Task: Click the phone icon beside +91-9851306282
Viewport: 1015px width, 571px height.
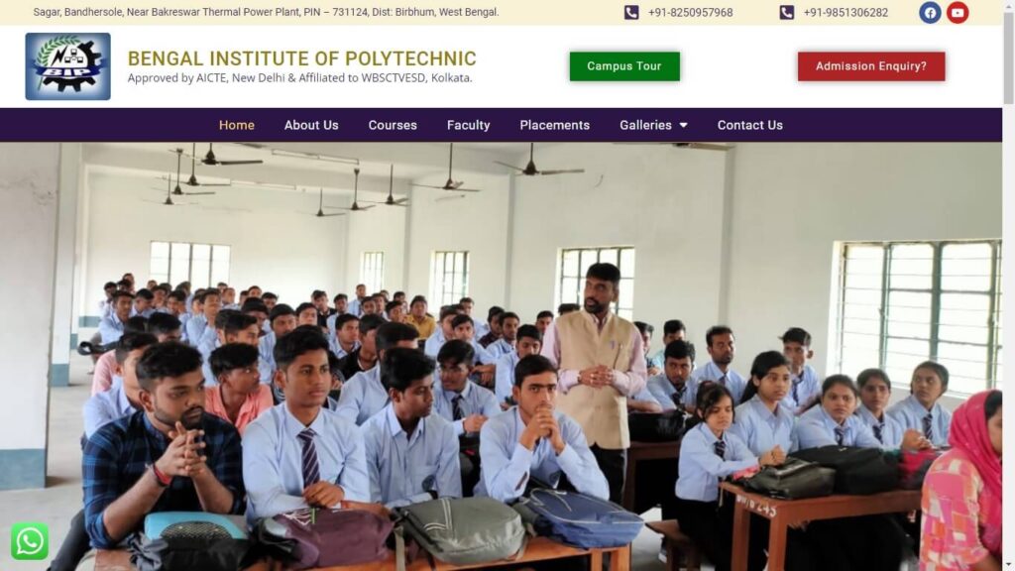Action: click(x=786, y=12)
